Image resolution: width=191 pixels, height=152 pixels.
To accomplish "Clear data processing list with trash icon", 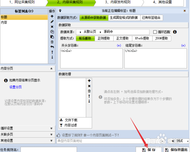I will point(89,91).
